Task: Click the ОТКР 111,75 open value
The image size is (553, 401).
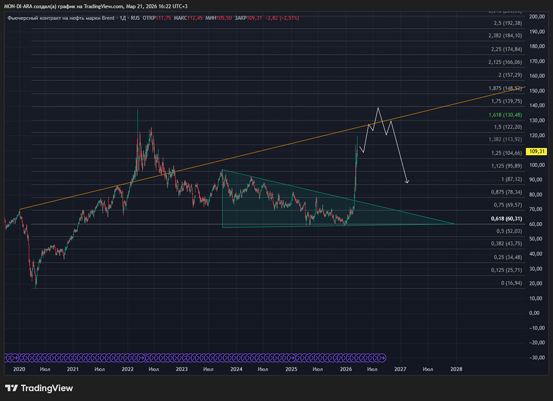Action: click(156, 18)
